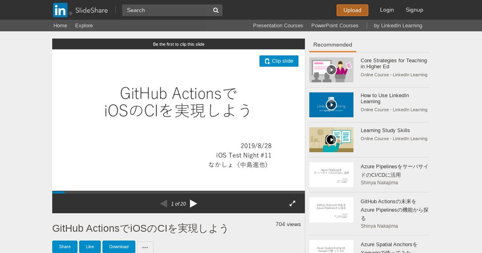Click the presentation title heading below player
The width and height of the screenshot is (482, 253).
pos(140,228)
